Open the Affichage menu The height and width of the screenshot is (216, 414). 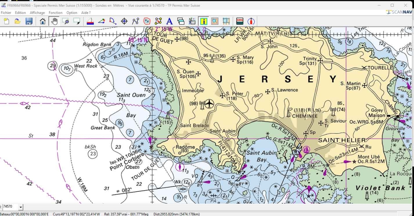click(37, 13)
